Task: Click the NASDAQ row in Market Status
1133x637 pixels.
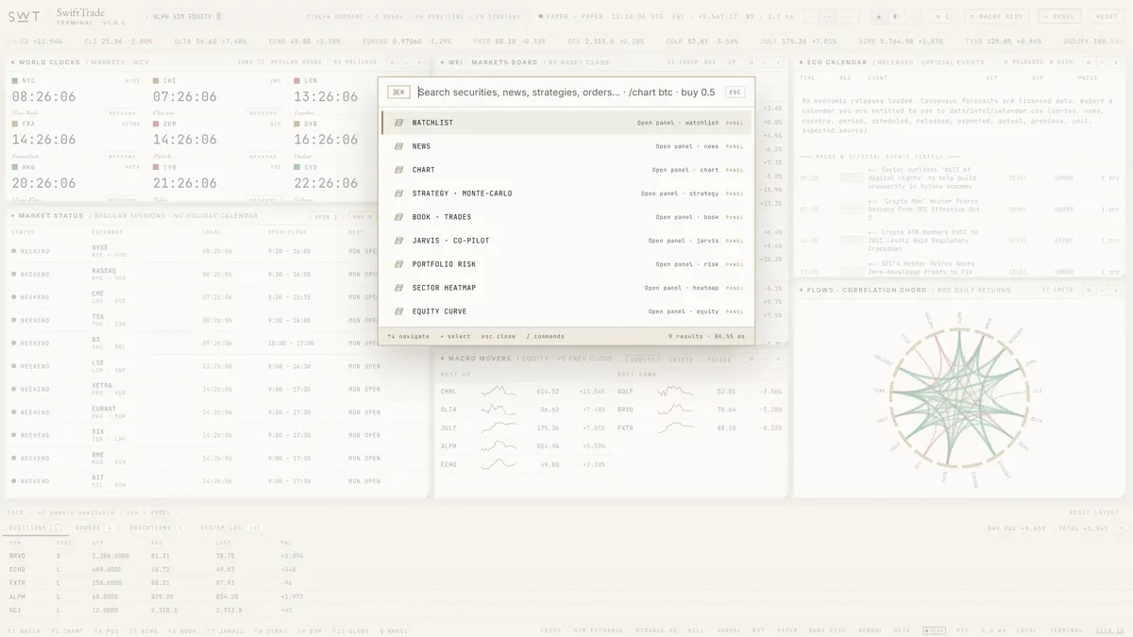Action: tap(217, 275)
